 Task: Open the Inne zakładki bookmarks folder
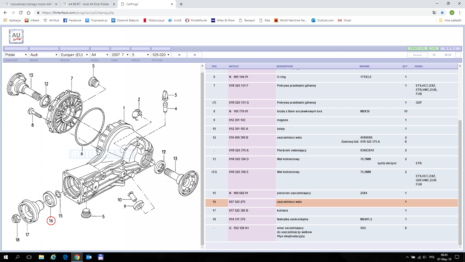coord(450,20)
